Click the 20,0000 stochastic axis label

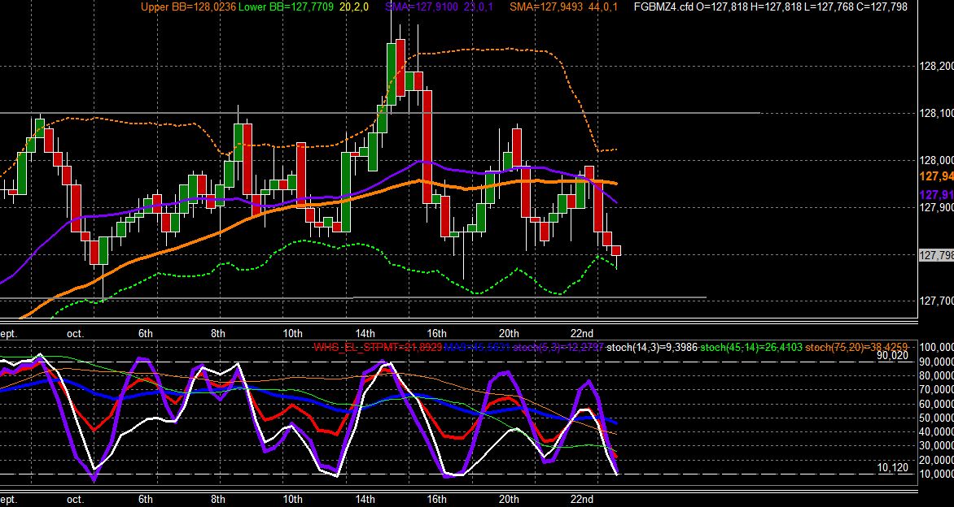[x=936, y=460]
